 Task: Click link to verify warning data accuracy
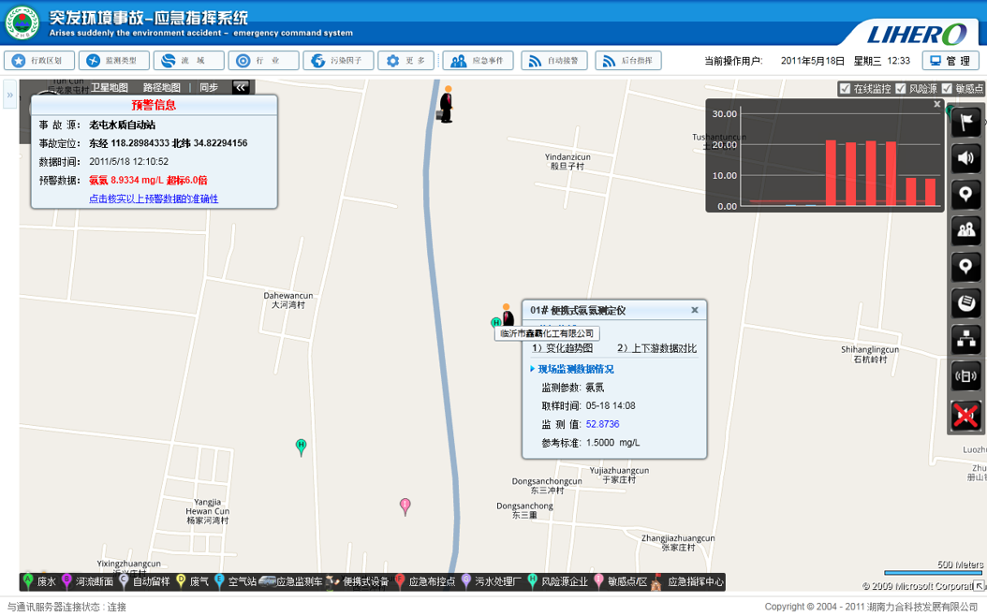(154, 198)
